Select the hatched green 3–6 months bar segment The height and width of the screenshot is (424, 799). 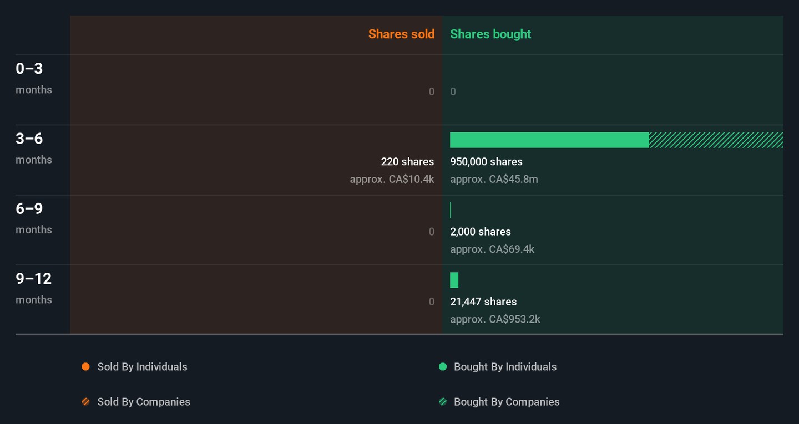click(716, 140)
